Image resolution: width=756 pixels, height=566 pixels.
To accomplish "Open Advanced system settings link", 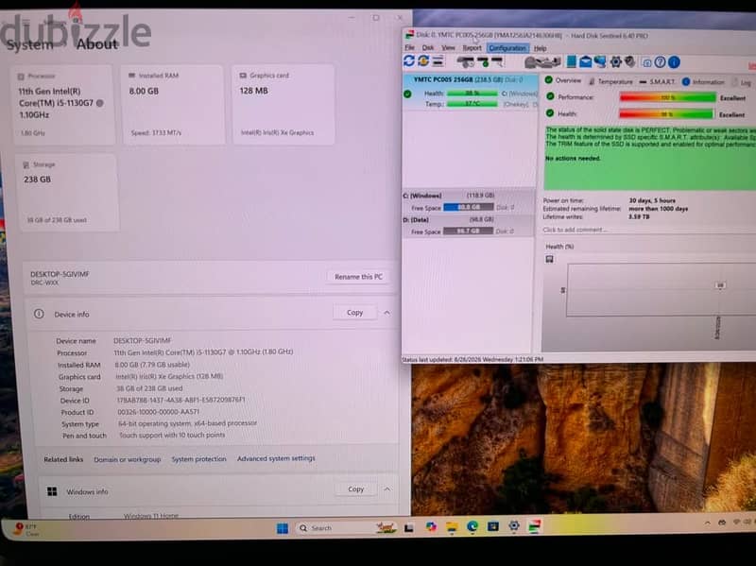I will point(276,458).
